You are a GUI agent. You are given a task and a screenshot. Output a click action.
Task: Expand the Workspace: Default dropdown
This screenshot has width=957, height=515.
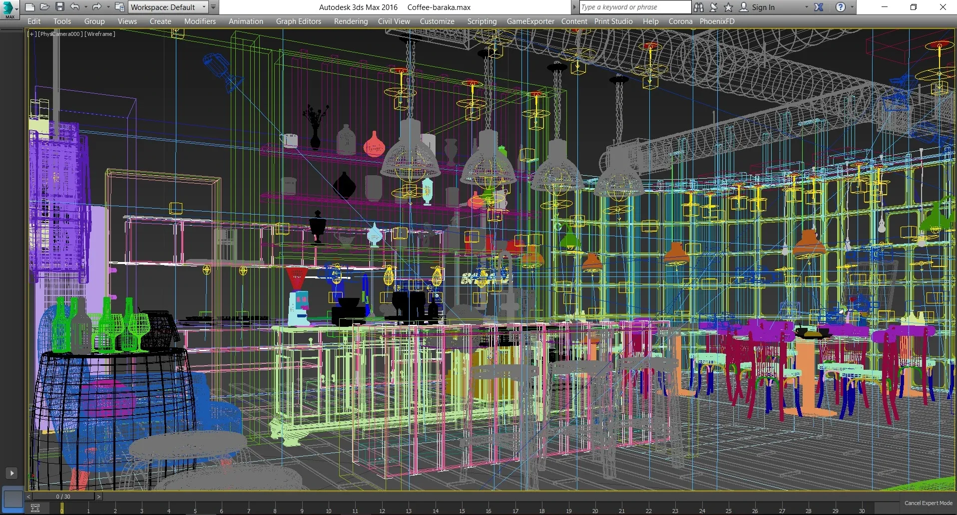(x=204, y=7)
